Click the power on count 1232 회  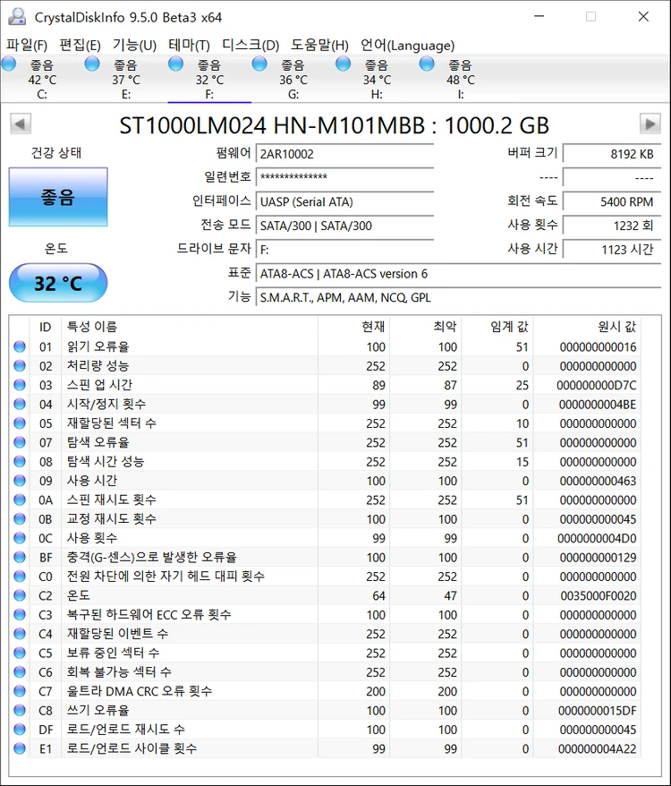(612, 226)
